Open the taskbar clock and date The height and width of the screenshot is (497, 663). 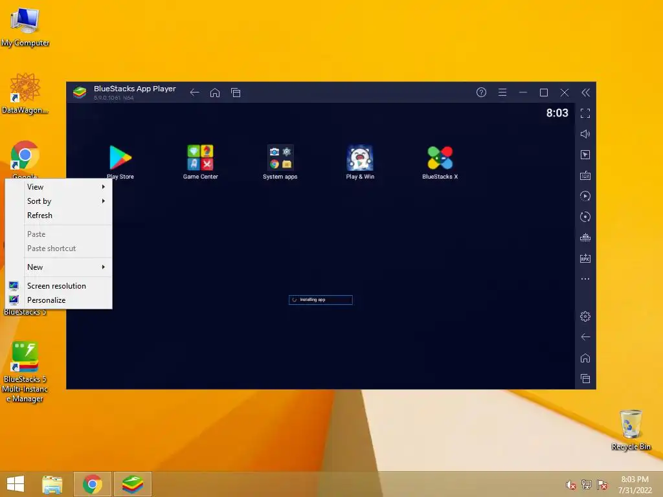point(635,485)
